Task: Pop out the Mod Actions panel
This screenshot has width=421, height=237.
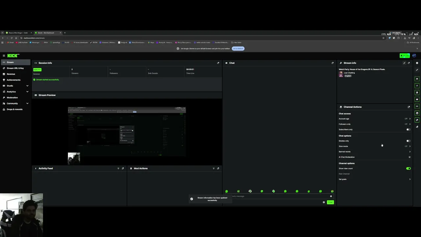Action: pos(218,169)
